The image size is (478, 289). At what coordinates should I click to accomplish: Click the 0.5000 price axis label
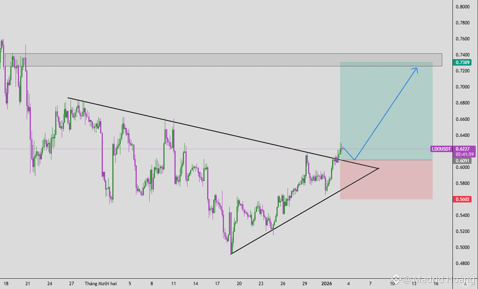point(462,247)
